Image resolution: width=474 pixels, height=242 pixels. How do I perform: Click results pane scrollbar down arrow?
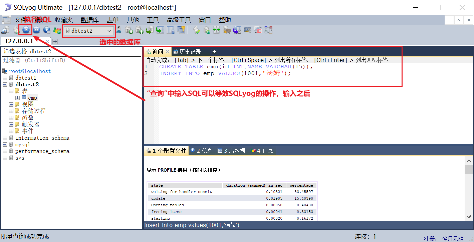[x=469, y=217]
